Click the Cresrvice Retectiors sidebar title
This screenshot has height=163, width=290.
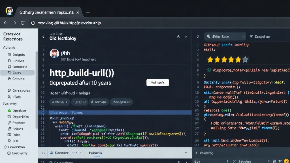pos(13,37)
